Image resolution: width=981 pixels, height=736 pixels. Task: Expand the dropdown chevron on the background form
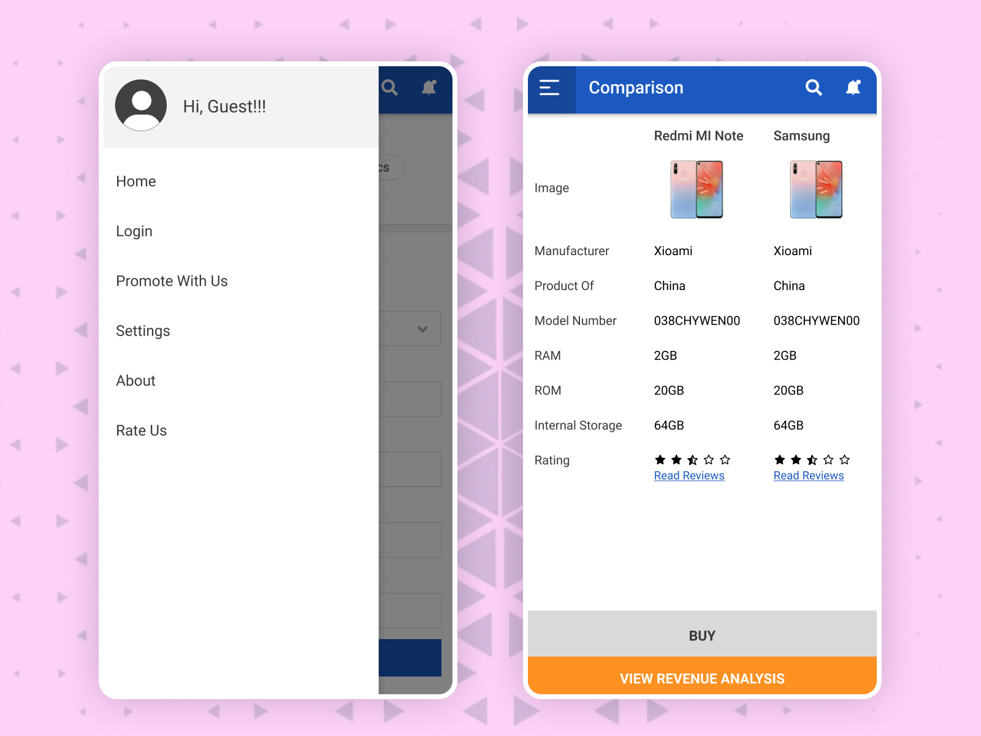(422, 329)
